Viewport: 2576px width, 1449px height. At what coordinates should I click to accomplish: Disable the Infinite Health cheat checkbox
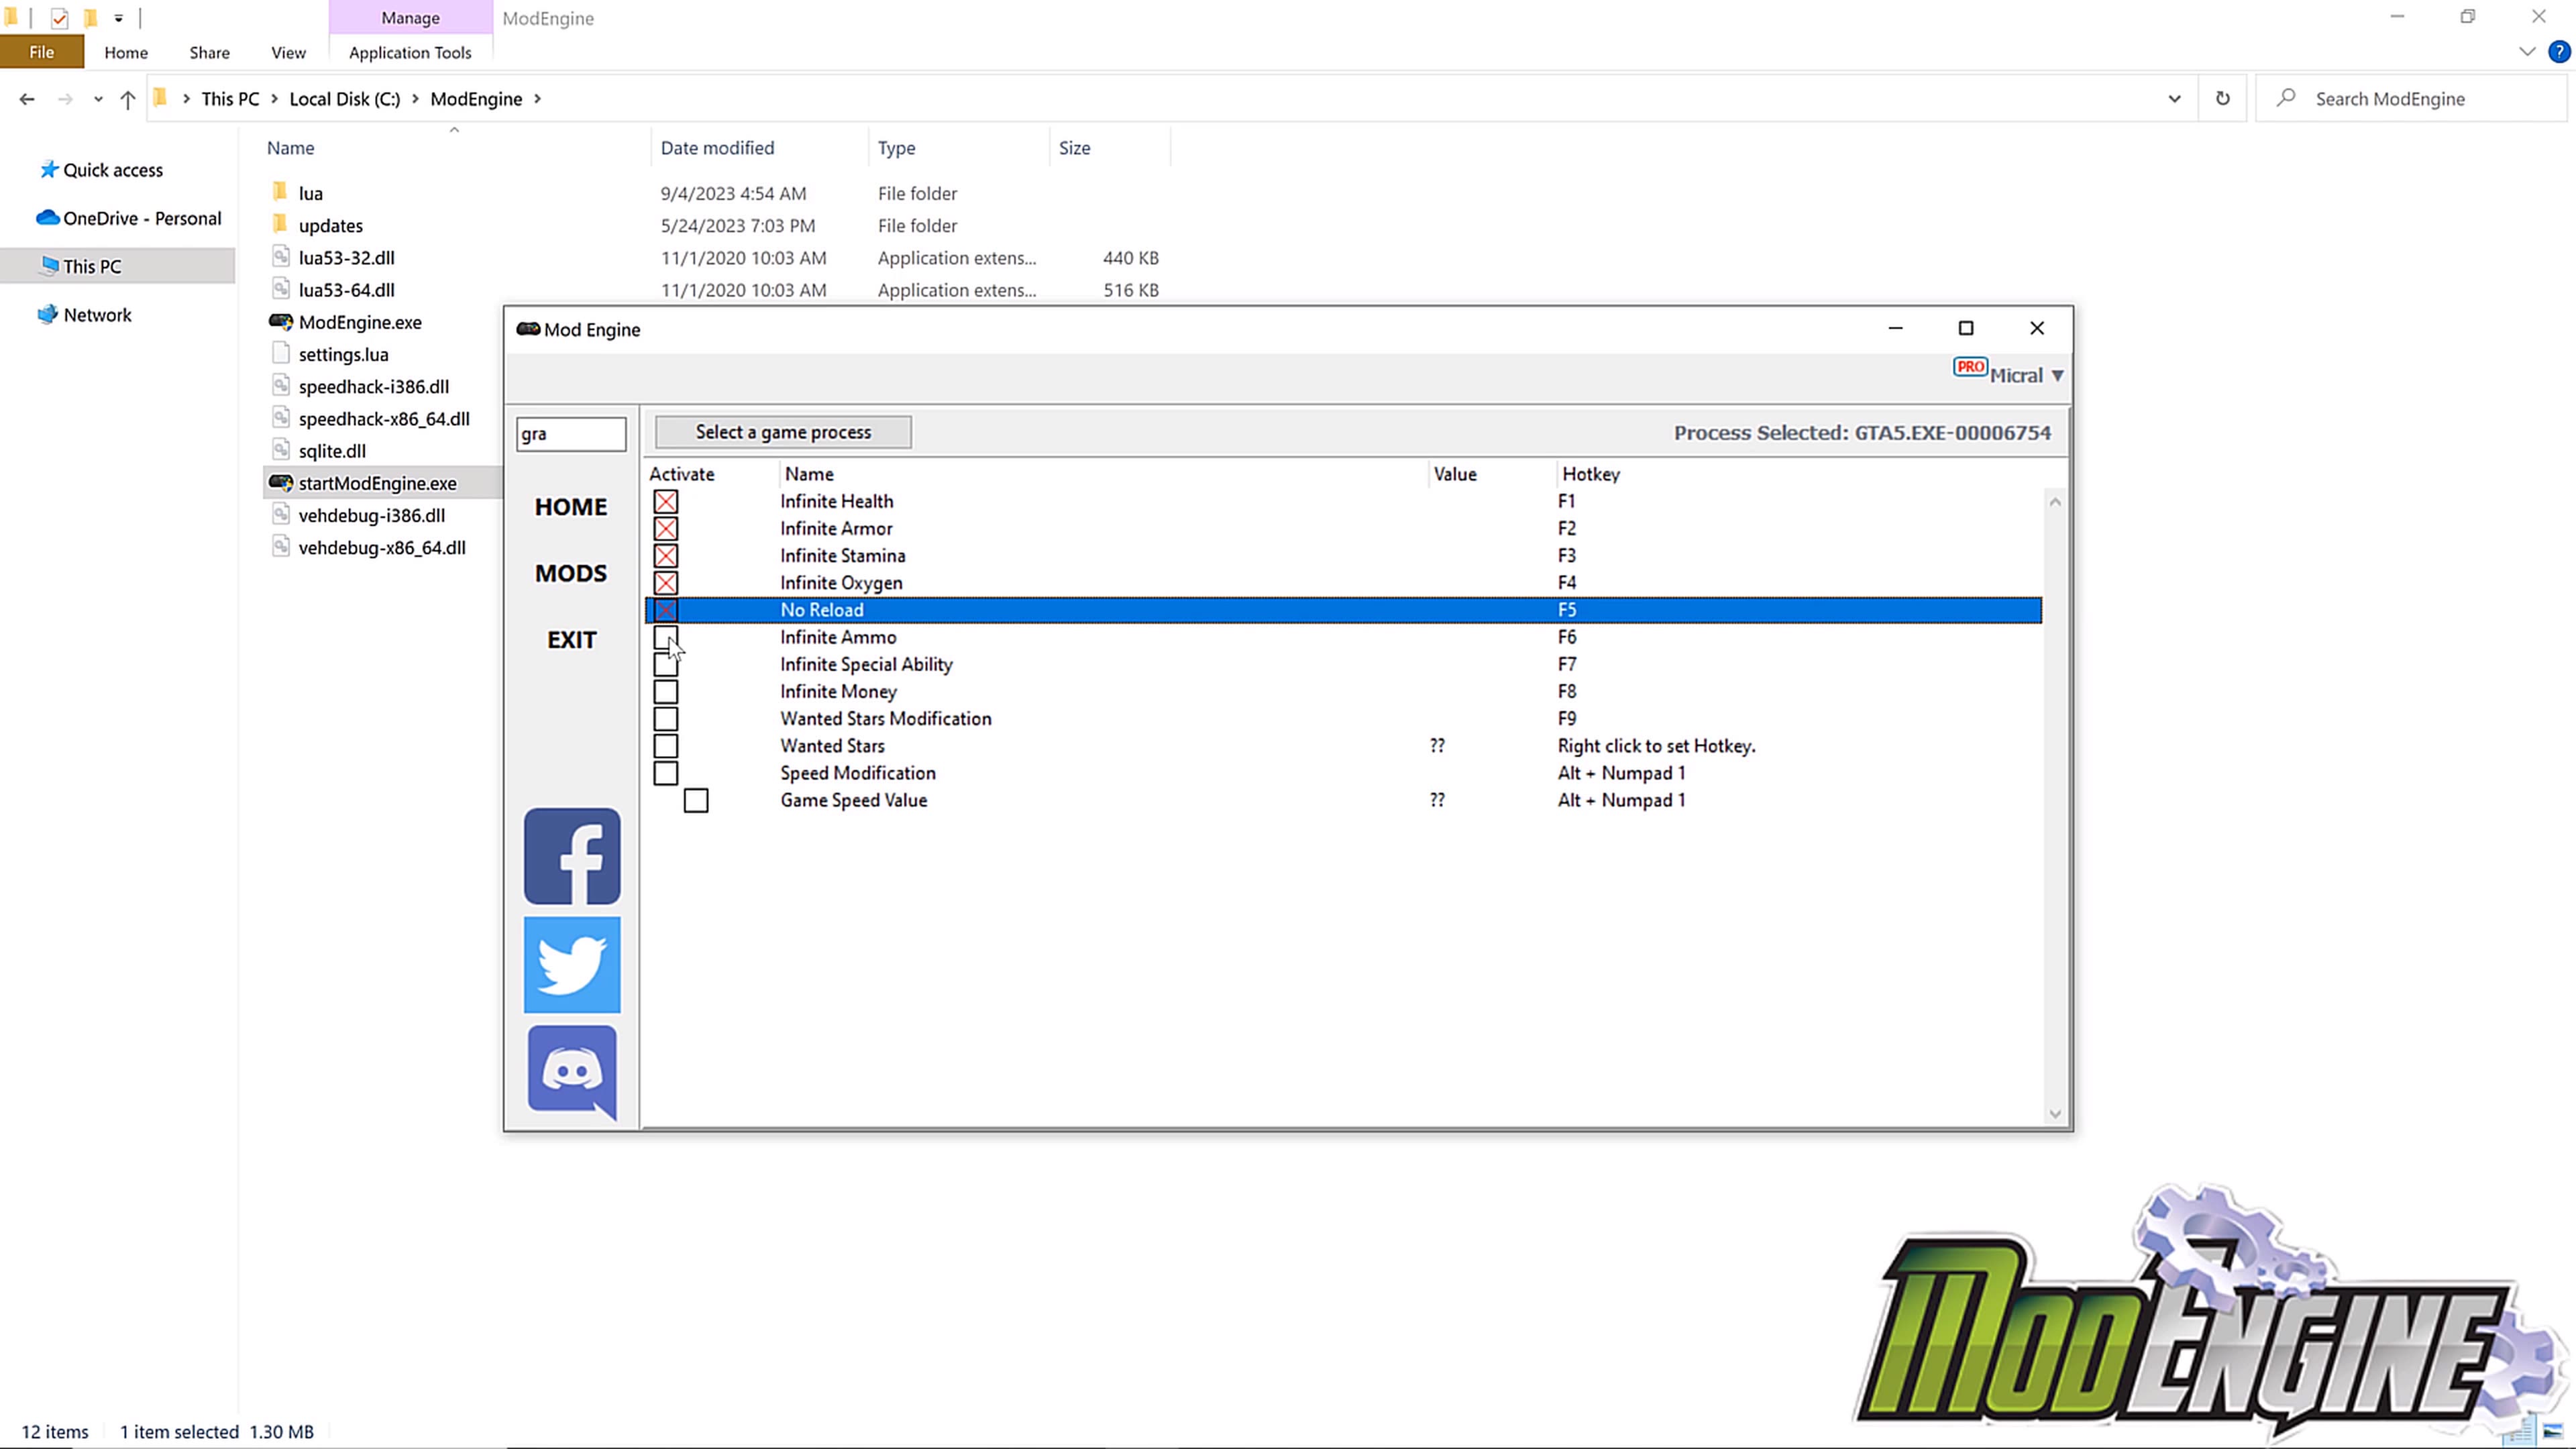[x=666, y=501]
